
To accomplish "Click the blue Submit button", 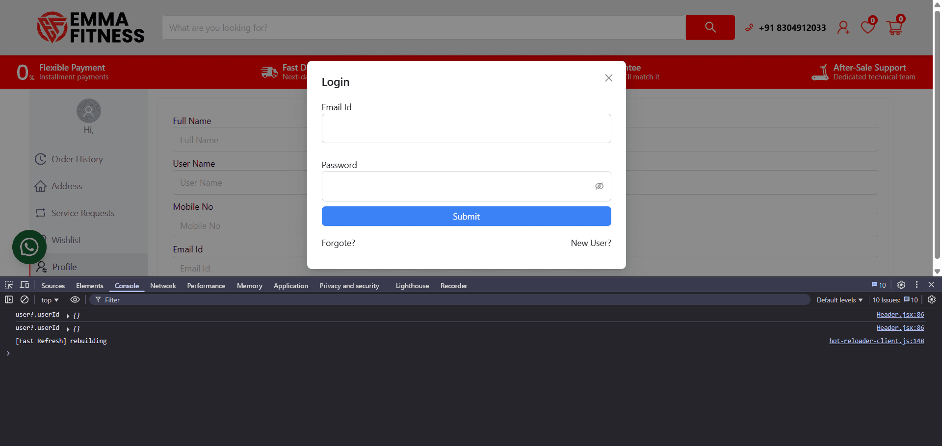I will 466,216.
